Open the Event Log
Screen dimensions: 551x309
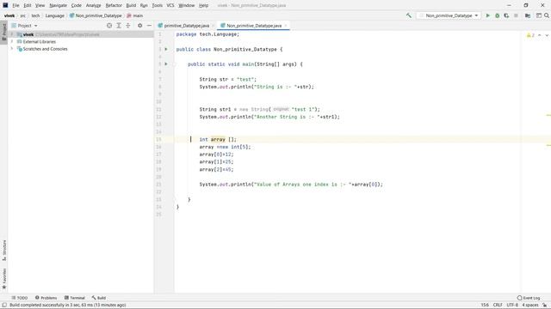point(529,298)
